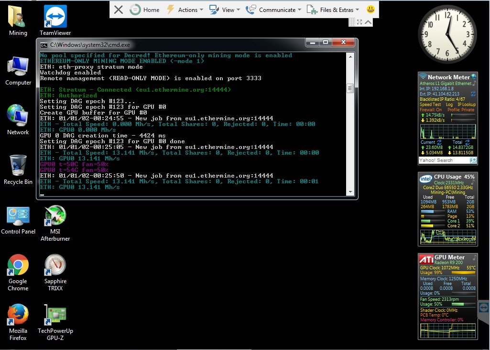Screen dimensions: 490x350
Task: Expand the Files & Extras dropdown menu
Action: 333,10
